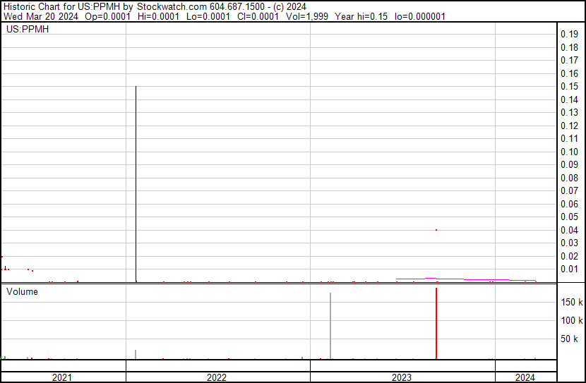Click the US:PPMH ticker label
Image resolution: width=586 pixels, height=383 pixels.
coord(26,30)
